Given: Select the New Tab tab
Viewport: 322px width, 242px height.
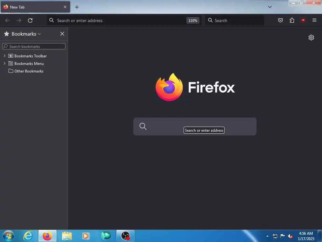Looking at the screenshot, I should point(35,7).
